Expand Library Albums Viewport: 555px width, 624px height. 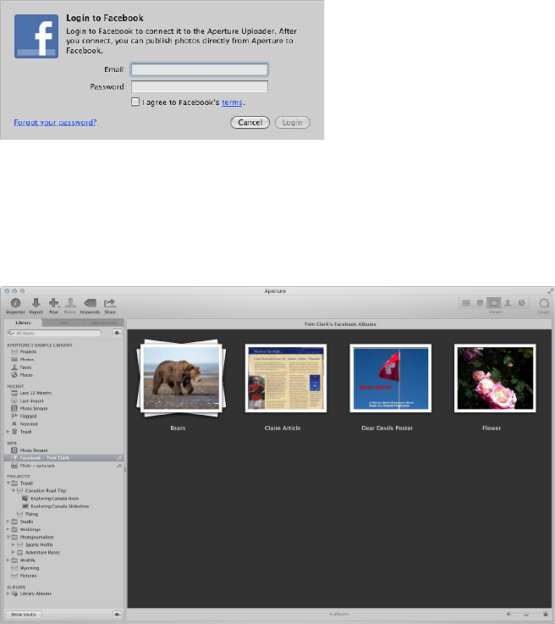(8, 594)
